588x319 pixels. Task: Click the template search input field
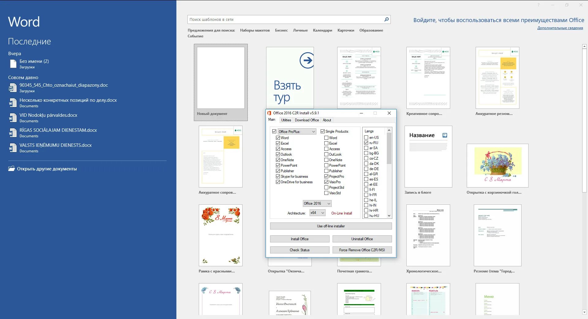click(285, 19)
